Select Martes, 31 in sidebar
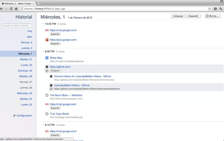 pyautogui.click(x=26, y=59)
